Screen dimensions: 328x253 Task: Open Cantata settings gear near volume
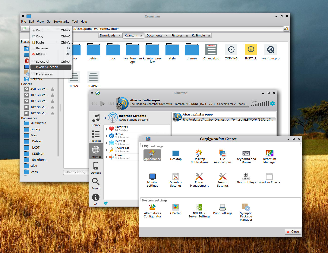click(x=272, y=103)
